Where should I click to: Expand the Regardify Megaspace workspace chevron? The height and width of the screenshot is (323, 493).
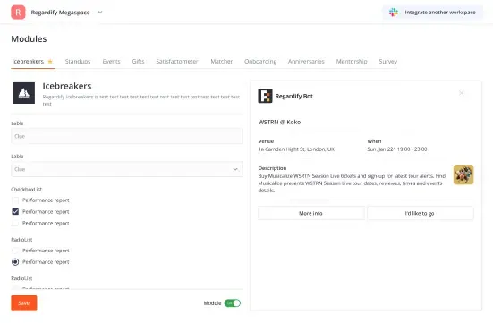pyautogui.click(x=100, y=13)
